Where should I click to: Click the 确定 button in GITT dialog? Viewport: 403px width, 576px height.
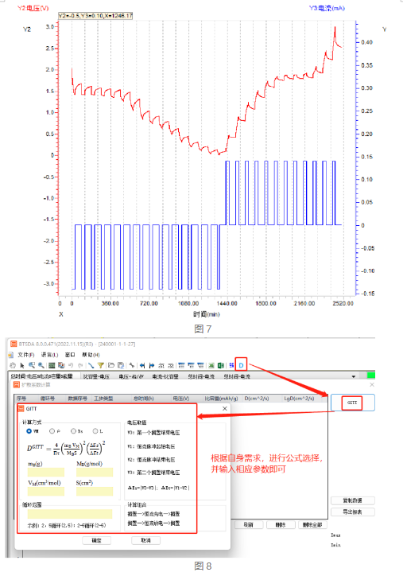[96, 540]
